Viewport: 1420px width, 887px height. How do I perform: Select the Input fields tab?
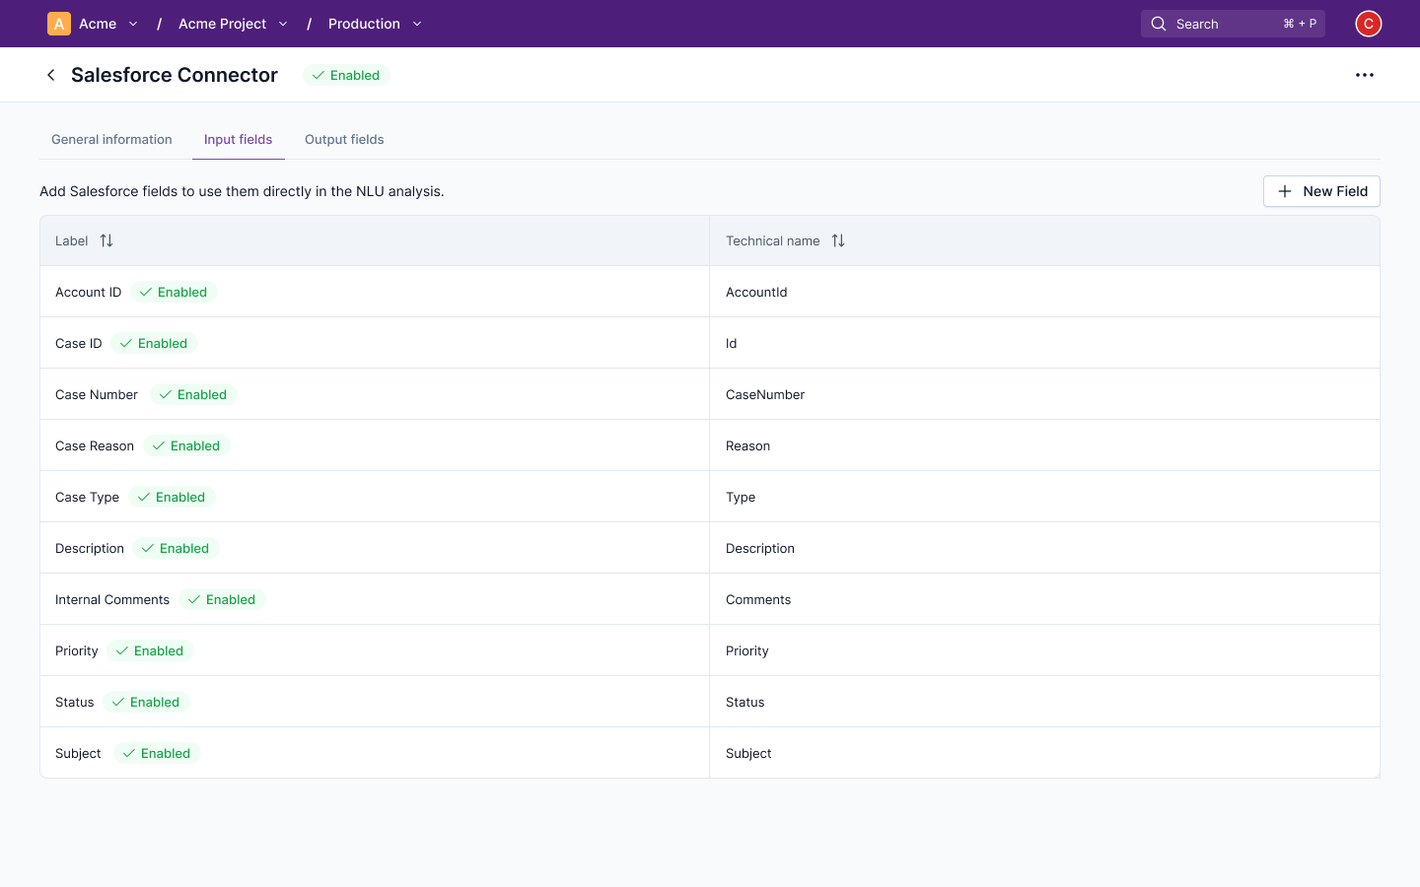[x=239, y=140]
